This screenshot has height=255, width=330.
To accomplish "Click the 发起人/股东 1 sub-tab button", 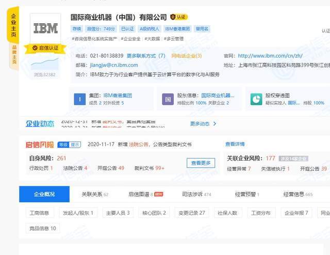I will (x=78, y=213).
